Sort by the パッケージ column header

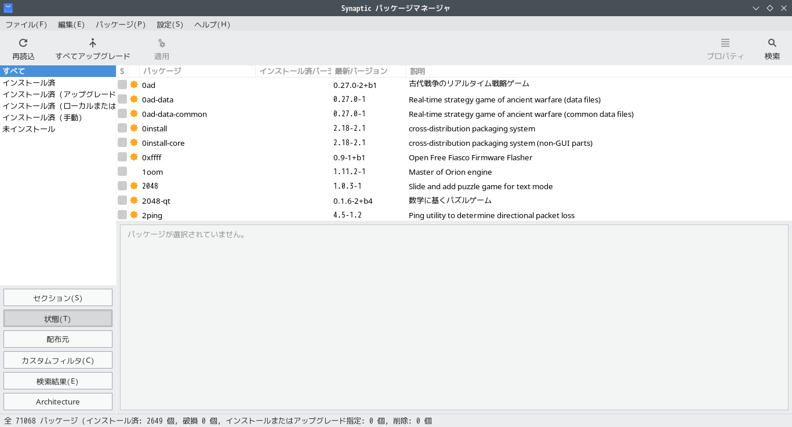[x=197, y=71]
